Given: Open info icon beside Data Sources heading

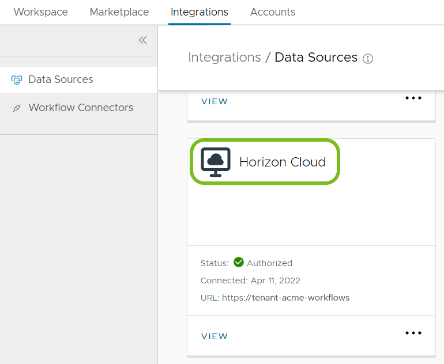Looking at the screenshot, I should click(367, 59).
